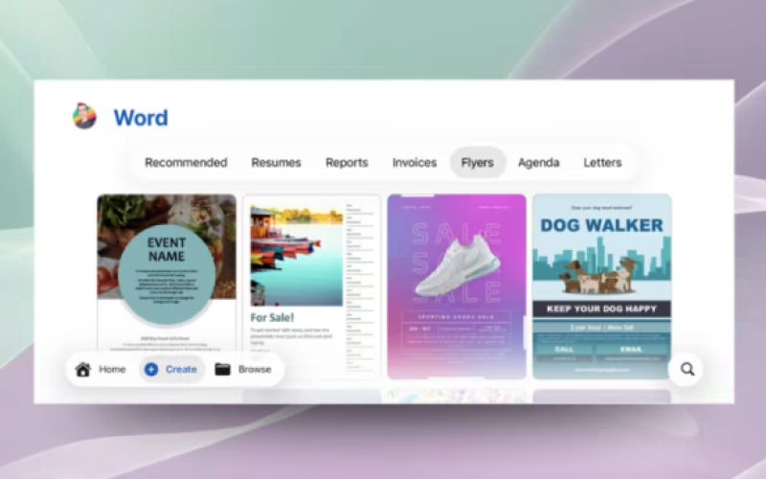The image size is (766, 479).
Task: Open the Agenda tab
Action: click(x=538, y=162)
